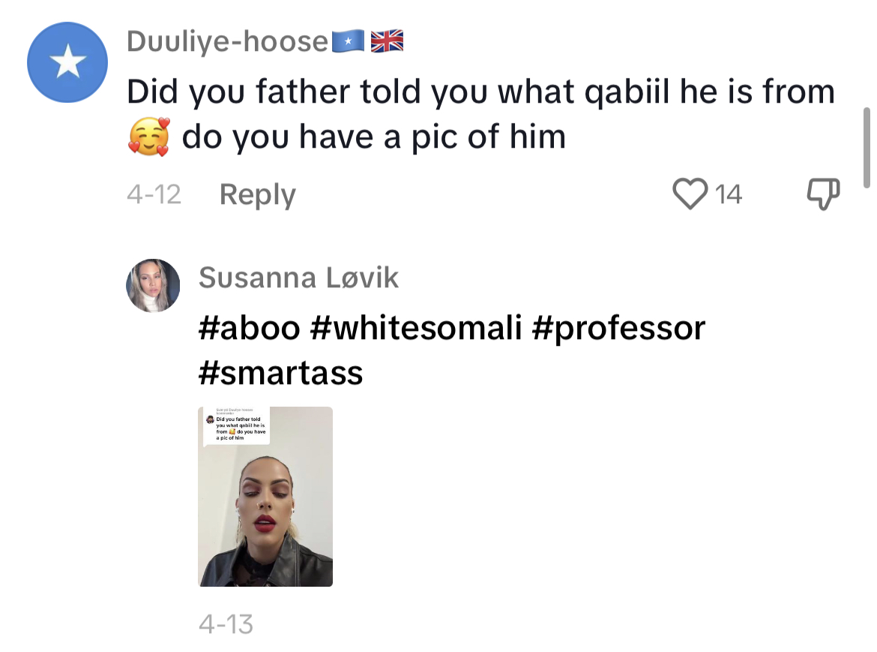Open the Duuliye-hoose username link
Screen dimensions: 877x652
[x=227, y=41]
